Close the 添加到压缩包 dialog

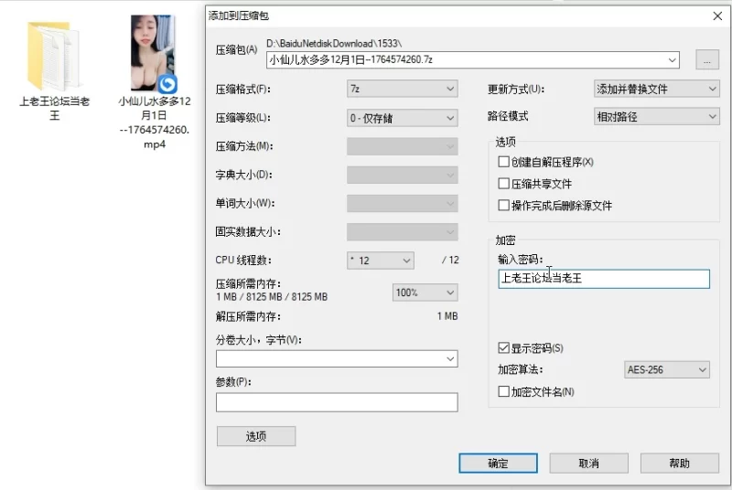point(716,16)
